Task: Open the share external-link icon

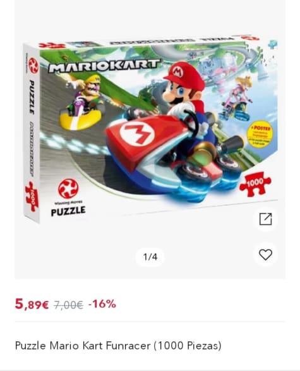Action: pyautogui.click(x=265, y=219)
